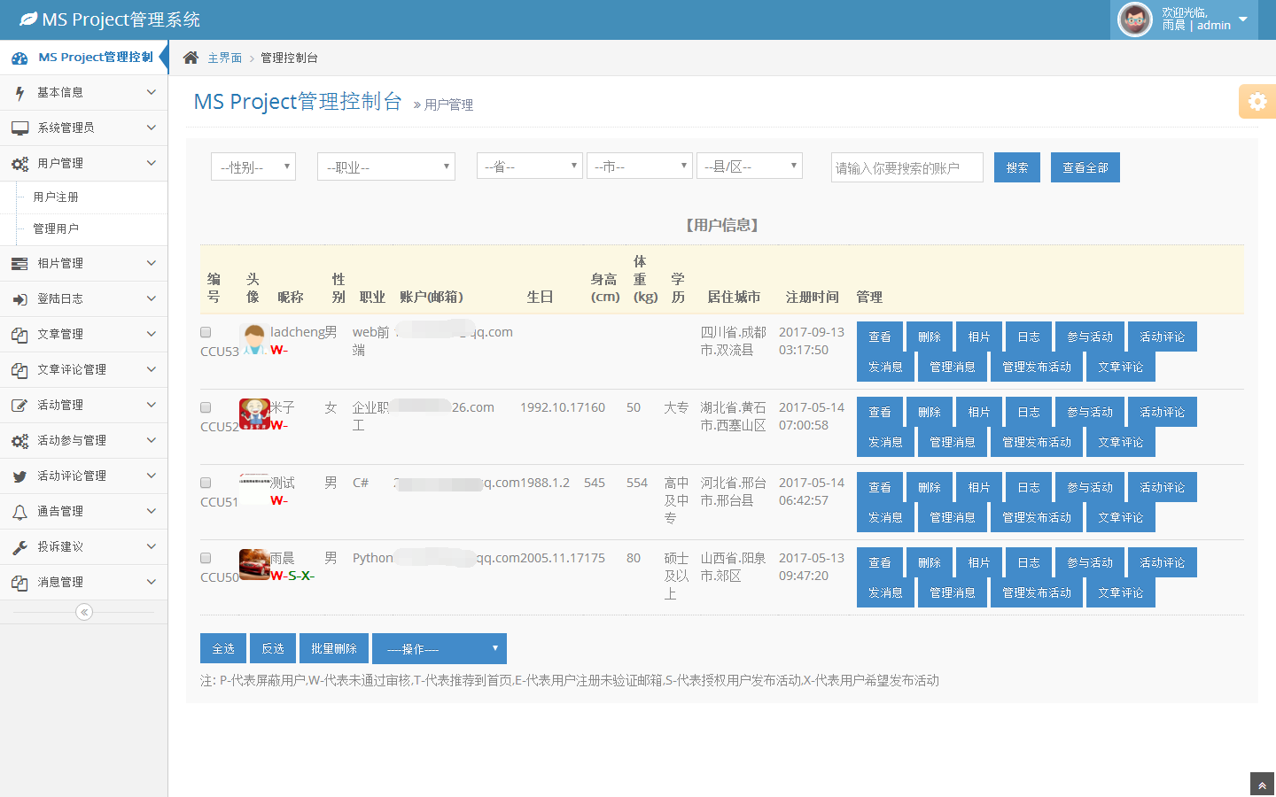Image resolution: width=1276 pixels, height=797 pixels.
Task: Tick the checkbox for user 米子
Action: [x=206, y=407]
